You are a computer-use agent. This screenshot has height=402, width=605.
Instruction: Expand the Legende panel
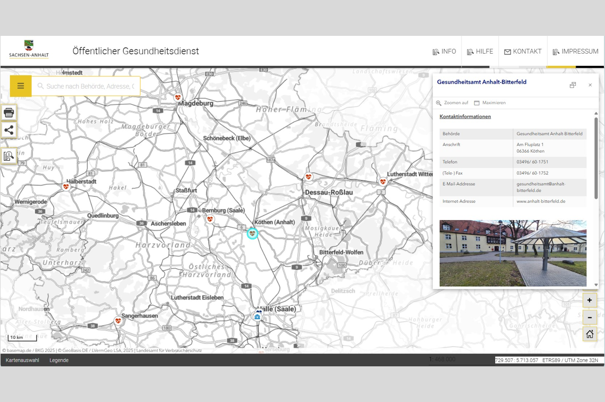tap(59, 360)
